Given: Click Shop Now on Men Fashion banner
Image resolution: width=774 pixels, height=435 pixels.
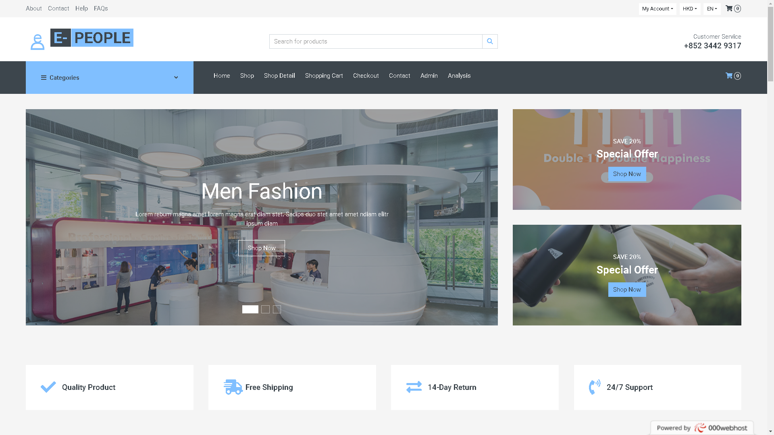Looking at the screenshot, I should [x=262, y=248].
